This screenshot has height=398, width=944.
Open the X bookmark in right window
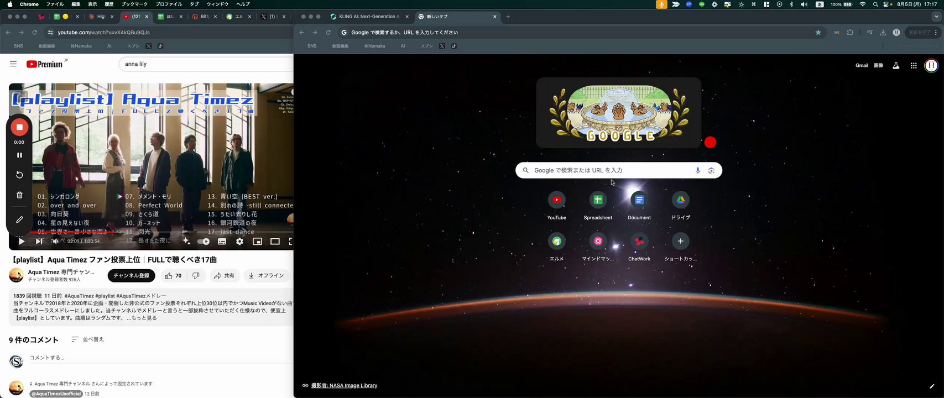click(x=442, y=46)
